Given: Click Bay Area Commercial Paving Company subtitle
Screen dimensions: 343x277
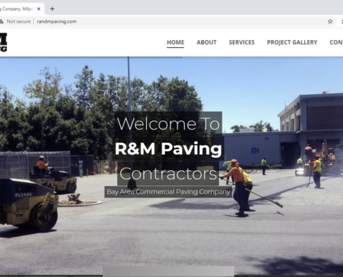Looking at the screenshot, I should point(168,192).
